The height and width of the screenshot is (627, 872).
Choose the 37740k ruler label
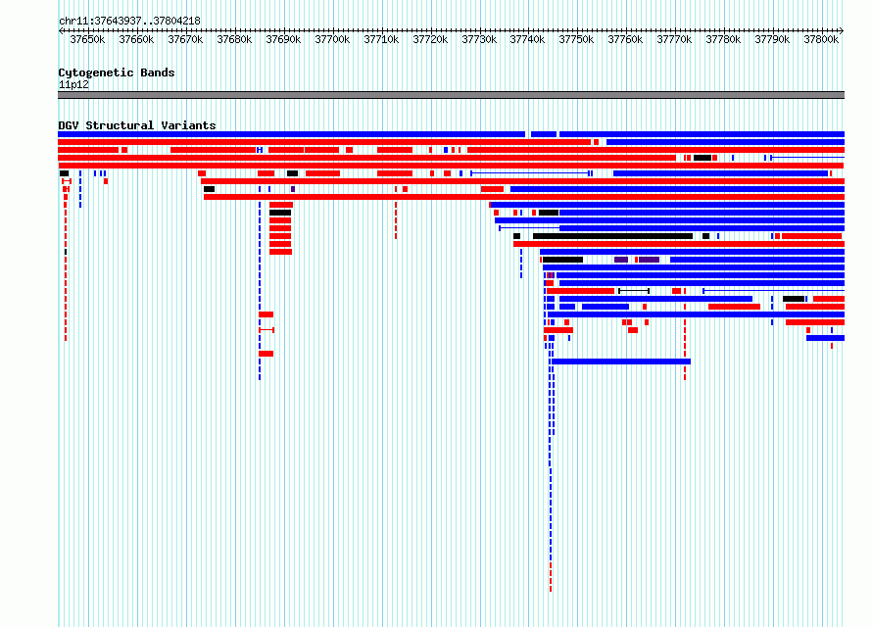point(527,40)
